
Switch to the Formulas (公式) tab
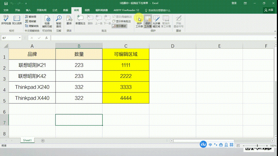54,10
